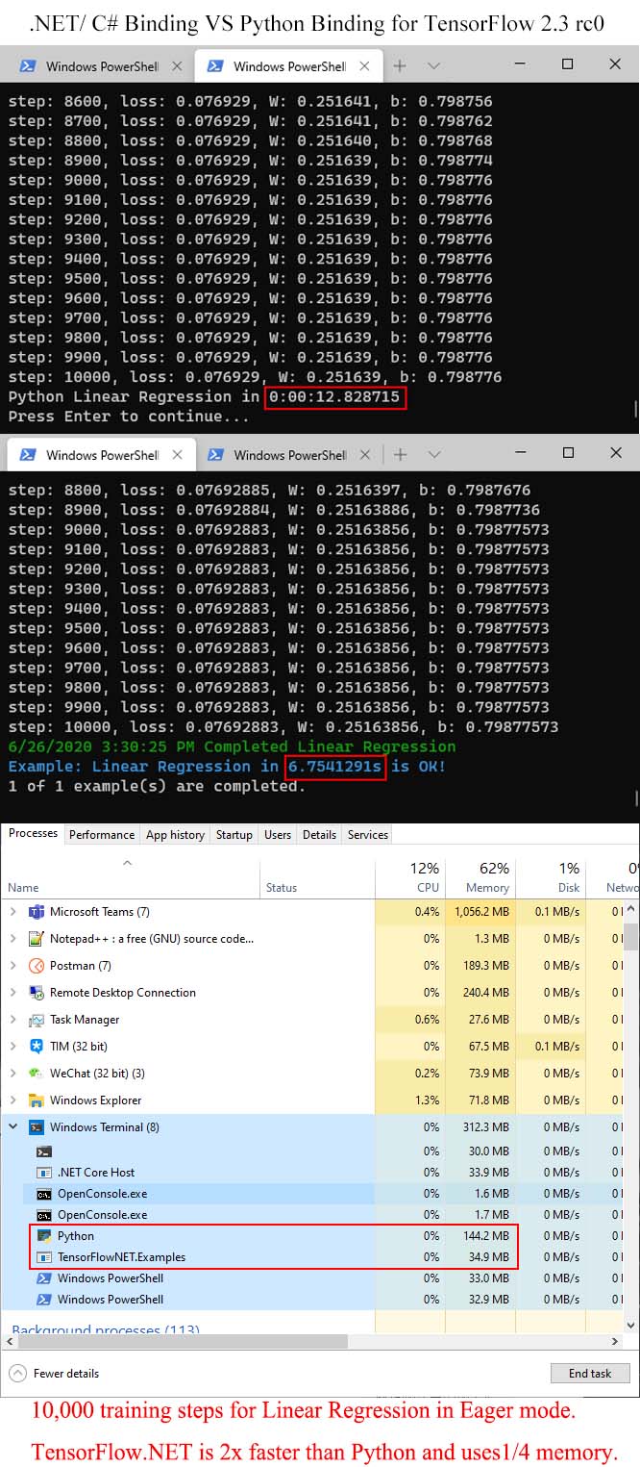640x1467 pixels.
Task: Select the TensorFlowNET.Examples process row
Action: (121, 1257)
